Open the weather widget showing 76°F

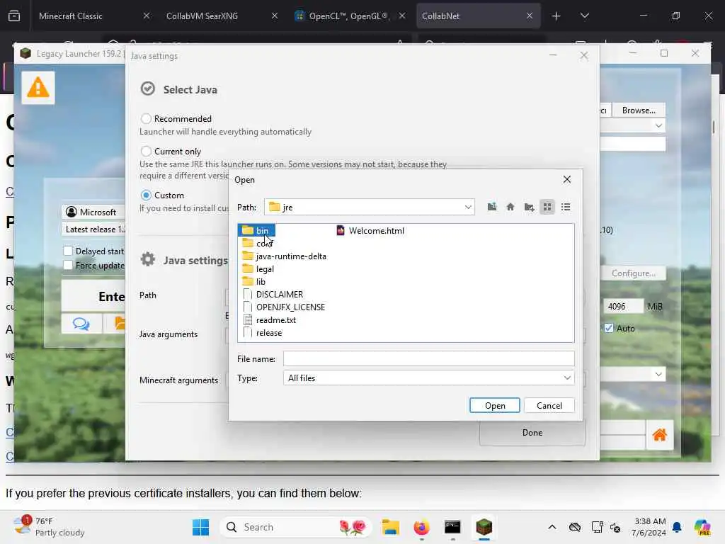tap(49, 527)
